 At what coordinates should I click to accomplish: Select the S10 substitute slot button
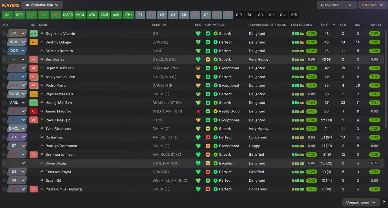coord(239,15)
